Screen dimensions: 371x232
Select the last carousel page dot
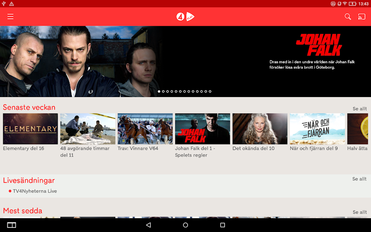pyautogui.click(x=210, y=92)
